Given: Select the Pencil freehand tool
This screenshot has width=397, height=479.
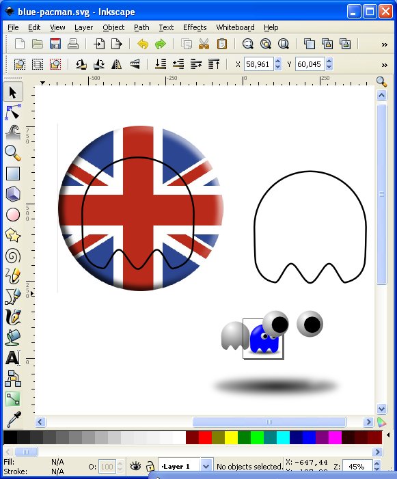Looking at the screenshot, I should (x=13, y=276).
